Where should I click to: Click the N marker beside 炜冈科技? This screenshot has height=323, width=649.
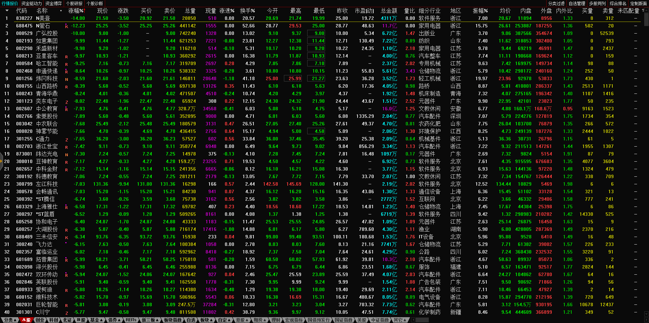66,79
